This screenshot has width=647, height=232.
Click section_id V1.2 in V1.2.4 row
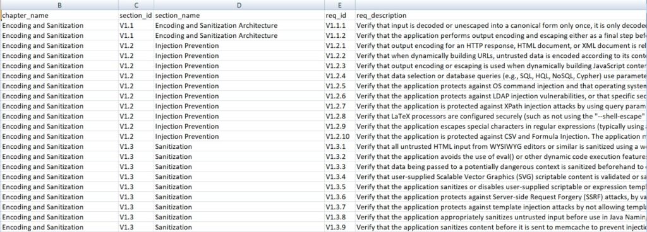136,76
